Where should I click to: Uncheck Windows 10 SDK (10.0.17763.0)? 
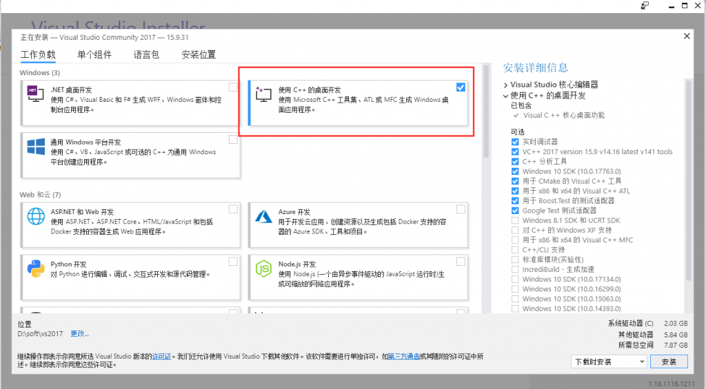[515, 171]
